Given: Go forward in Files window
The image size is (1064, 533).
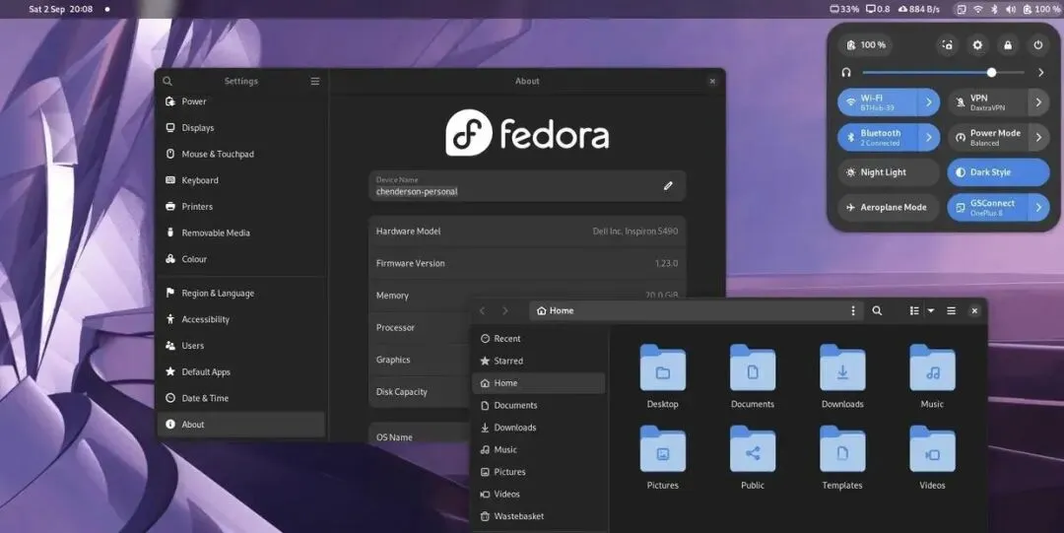Looking at the screenshot, I should point(504,310).
